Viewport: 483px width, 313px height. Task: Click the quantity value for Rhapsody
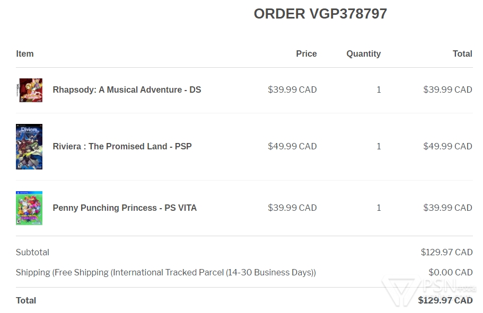(379, 90)
